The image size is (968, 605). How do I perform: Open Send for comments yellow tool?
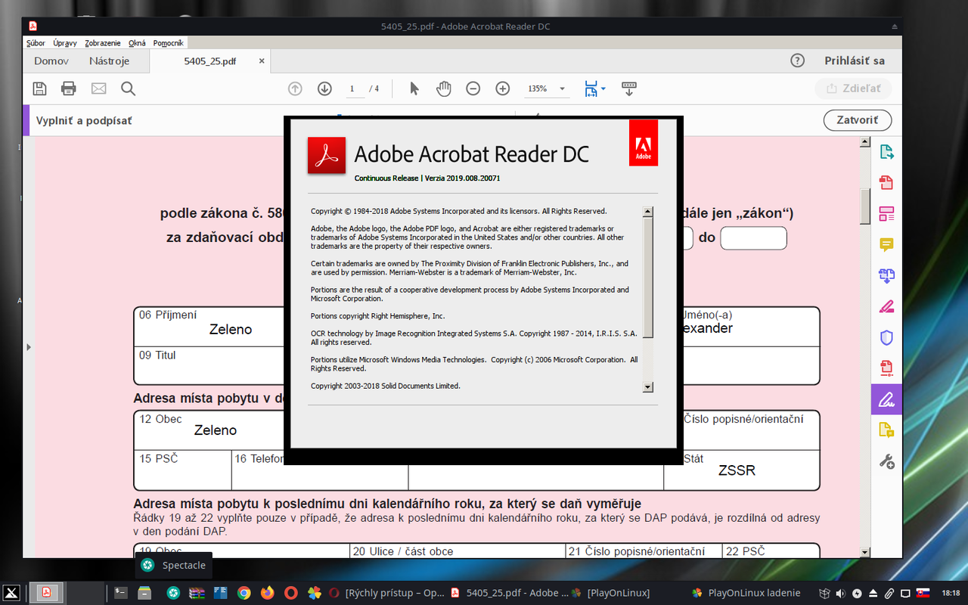pos(886,430)
